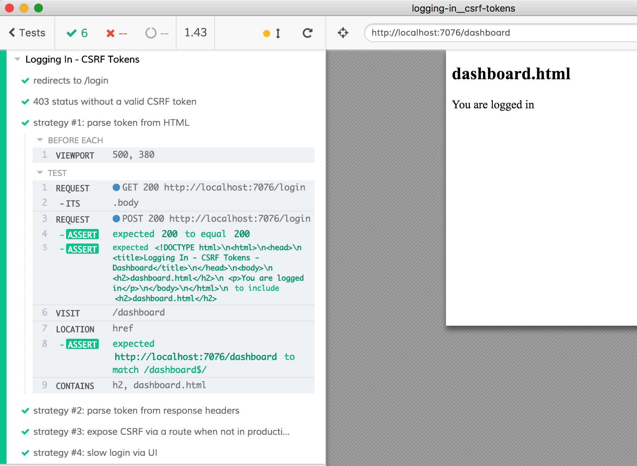Go back to the Tests list
Image resolution: width=637 pixels, height=466 pixels.
pyautogui.click(x=27, y=33)
